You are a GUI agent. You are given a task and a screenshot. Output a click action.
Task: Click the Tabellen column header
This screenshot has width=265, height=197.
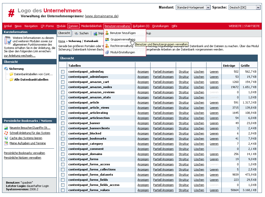click(x=74, y=66)
